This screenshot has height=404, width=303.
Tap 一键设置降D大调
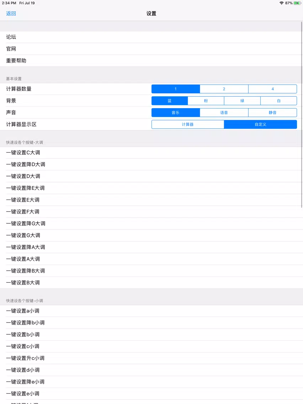click(x=151, y=164)
